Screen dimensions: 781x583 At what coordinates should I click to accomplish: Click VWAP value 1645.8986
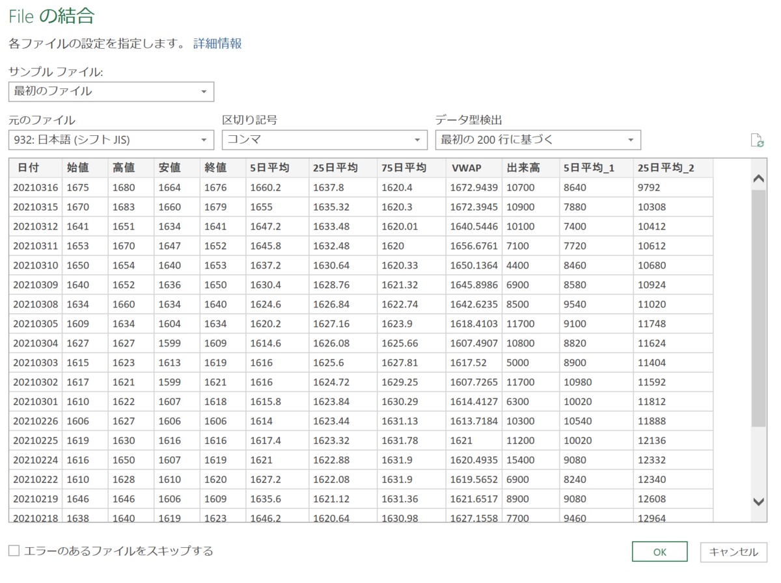pyautogui.click(x=474, y=285)
